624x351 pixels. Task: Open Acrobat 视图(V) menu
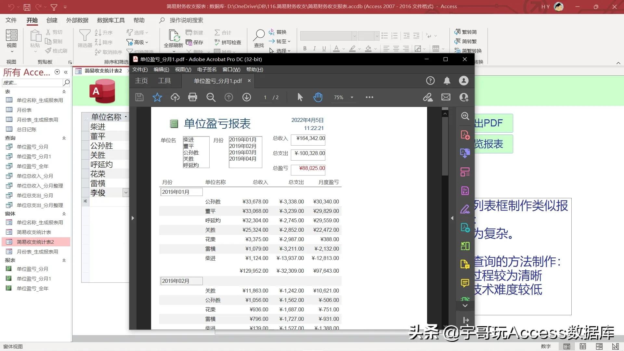click(x=183, y=70)
